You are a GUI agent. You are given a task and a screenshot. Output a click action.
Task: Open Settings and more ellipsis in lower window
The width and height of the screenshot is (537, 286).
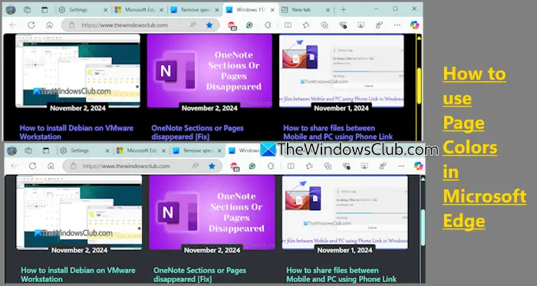[401, 166]
